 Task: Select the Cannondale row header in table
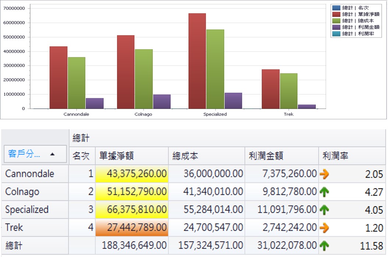(35, 174)
